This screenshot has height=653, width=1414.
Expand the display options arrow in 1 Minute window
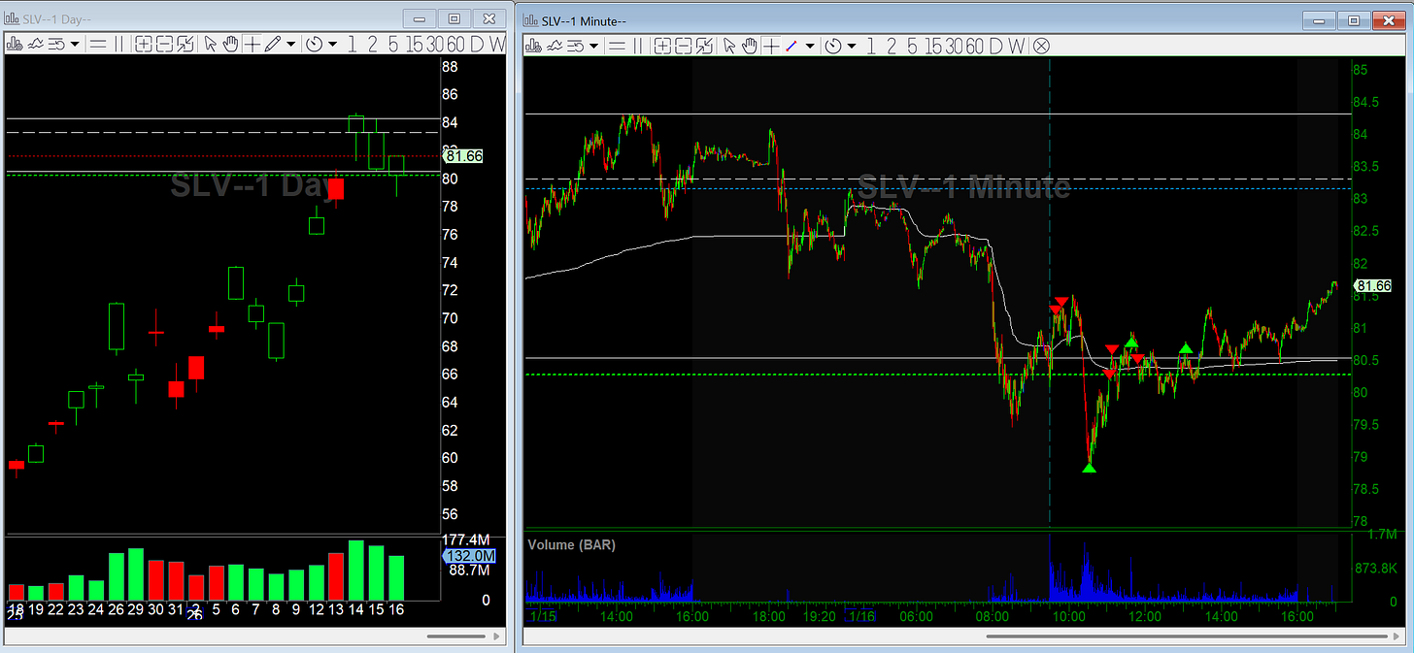[x=594, y=46]
